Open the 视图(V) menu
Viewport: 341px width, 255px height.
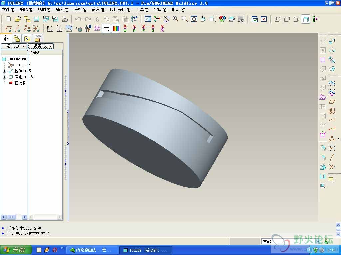point(45,10)
